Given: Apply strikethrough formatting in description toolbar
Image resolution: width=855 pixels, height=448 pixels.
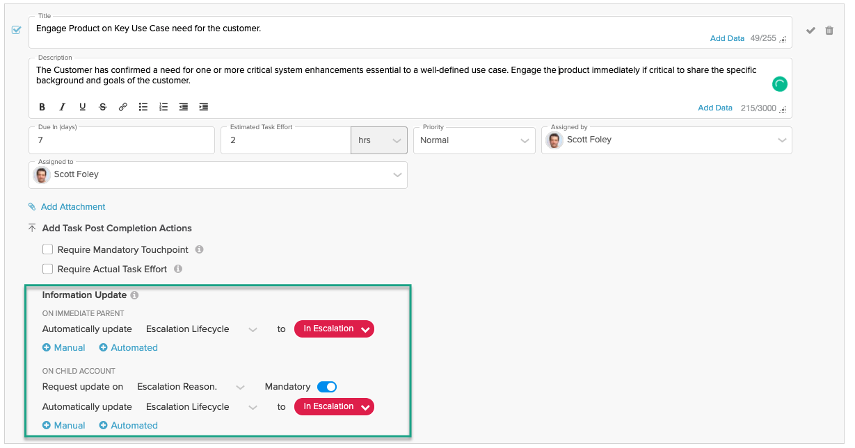Looking at the screenshot, I should (x=103, y=107).
